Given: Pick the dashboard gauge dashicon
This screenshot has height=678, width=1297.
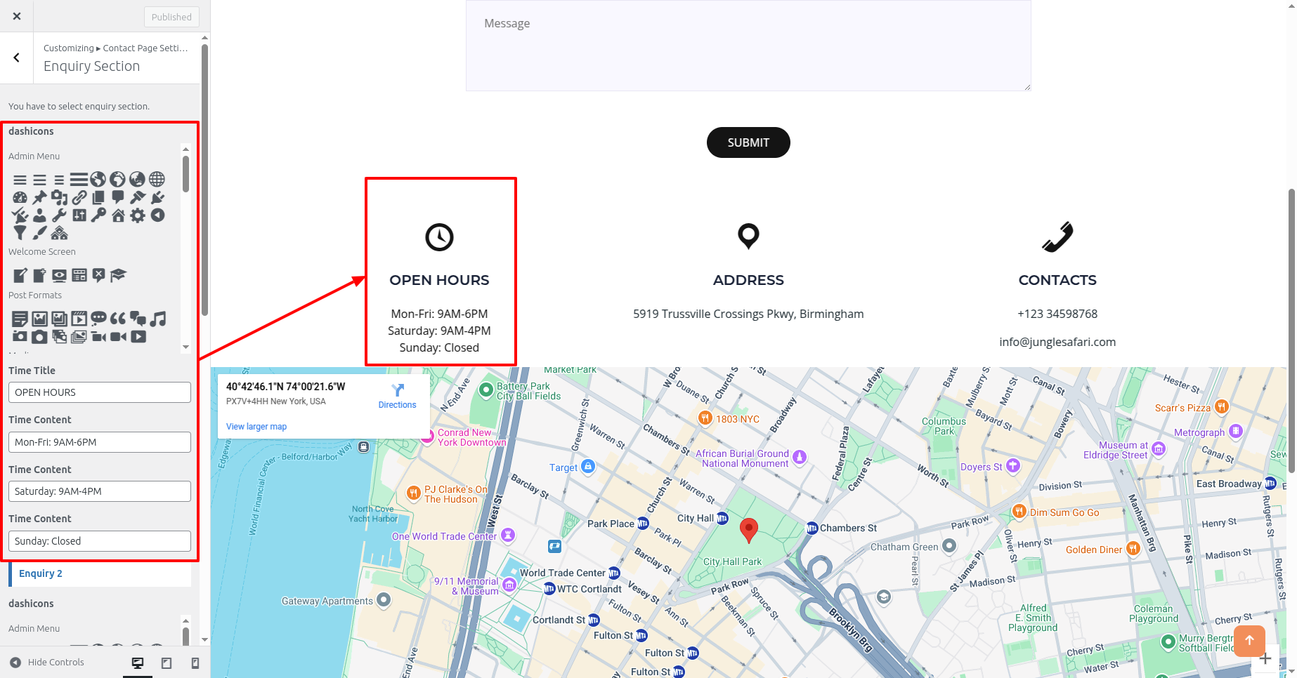Looking at the screenshot, I should (20, 198).
